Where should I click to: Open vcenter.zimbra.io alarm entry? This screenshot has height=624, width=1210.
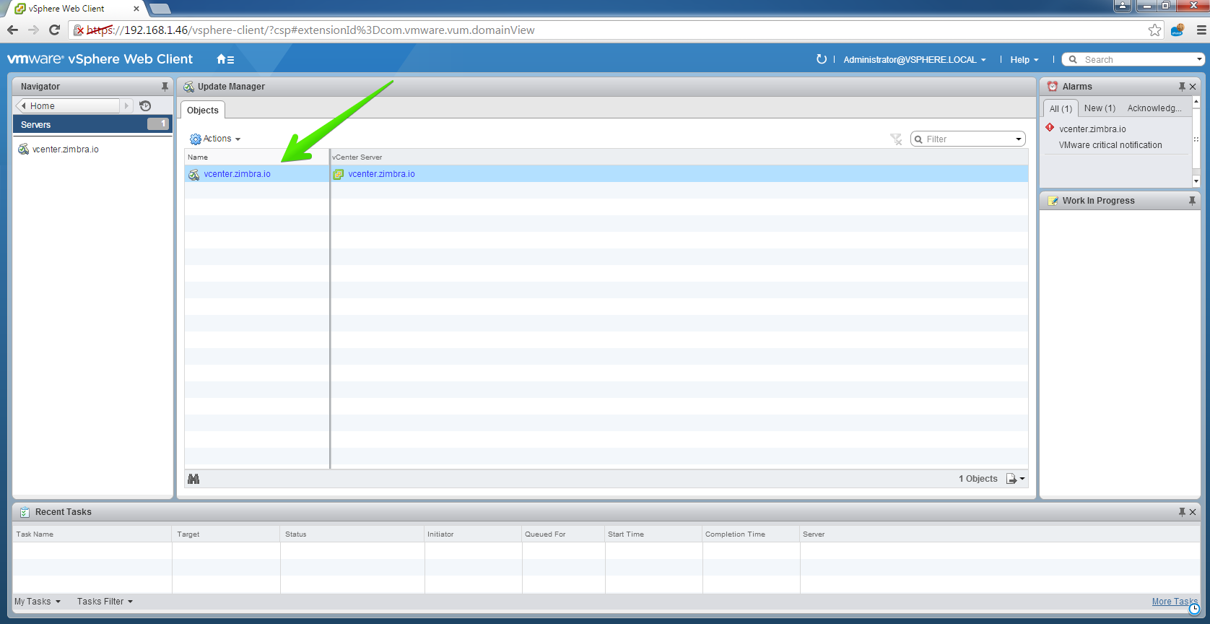[1092, 129]
